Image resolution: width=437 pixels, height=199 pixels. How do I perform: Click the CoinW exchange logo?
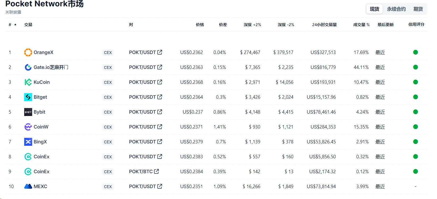pos(28,127)
